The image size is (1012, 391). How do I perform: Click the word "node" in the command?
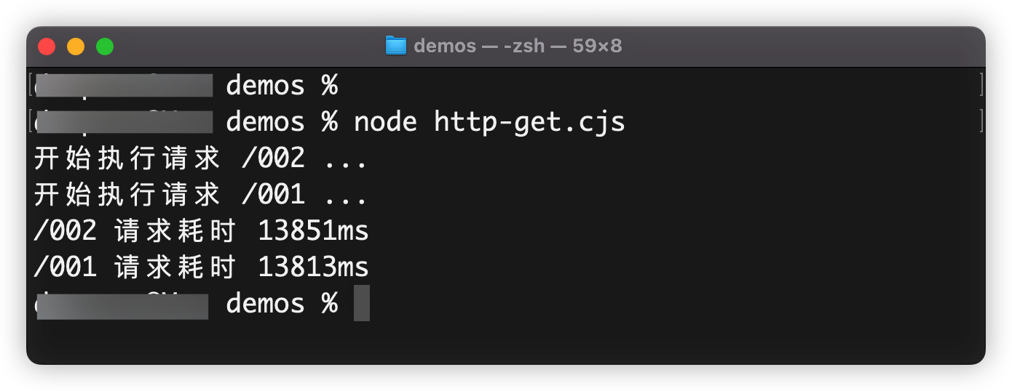point(385,121)
